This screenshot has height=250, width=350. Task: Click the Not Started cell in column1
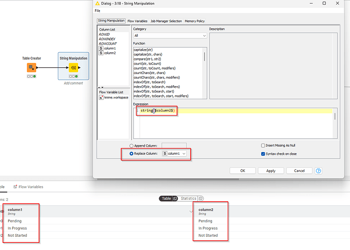[17, 235]
